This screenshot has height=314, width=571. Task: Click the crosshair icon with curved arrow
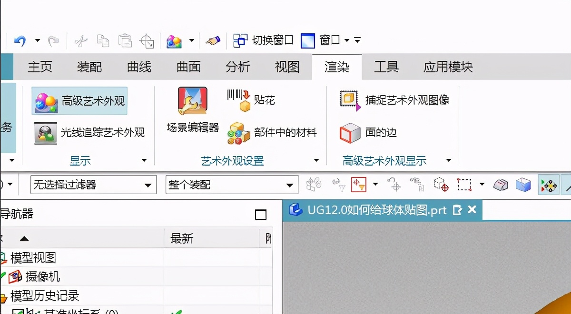[x=394, y=185]
